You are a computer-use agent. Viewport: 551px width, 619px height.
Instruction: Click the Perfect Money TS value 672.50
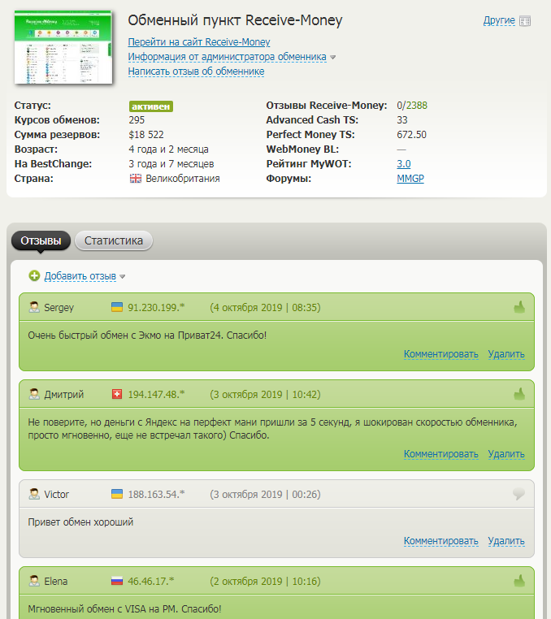[411, 135]
